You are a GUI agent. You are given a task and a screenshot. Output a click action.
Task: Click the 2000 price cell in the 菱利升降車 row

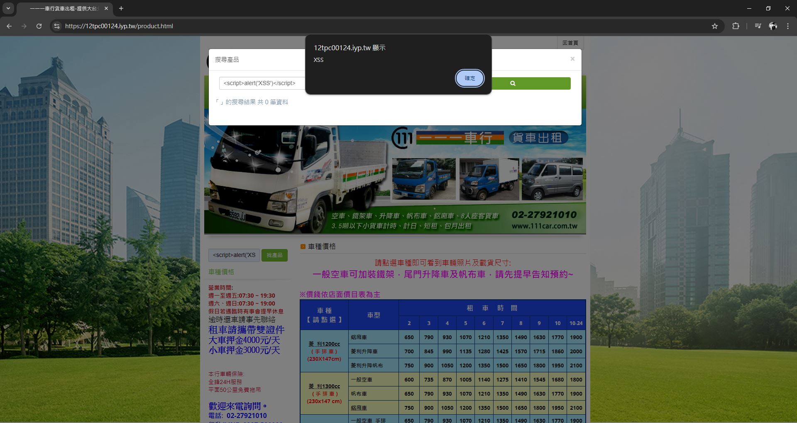576,352
